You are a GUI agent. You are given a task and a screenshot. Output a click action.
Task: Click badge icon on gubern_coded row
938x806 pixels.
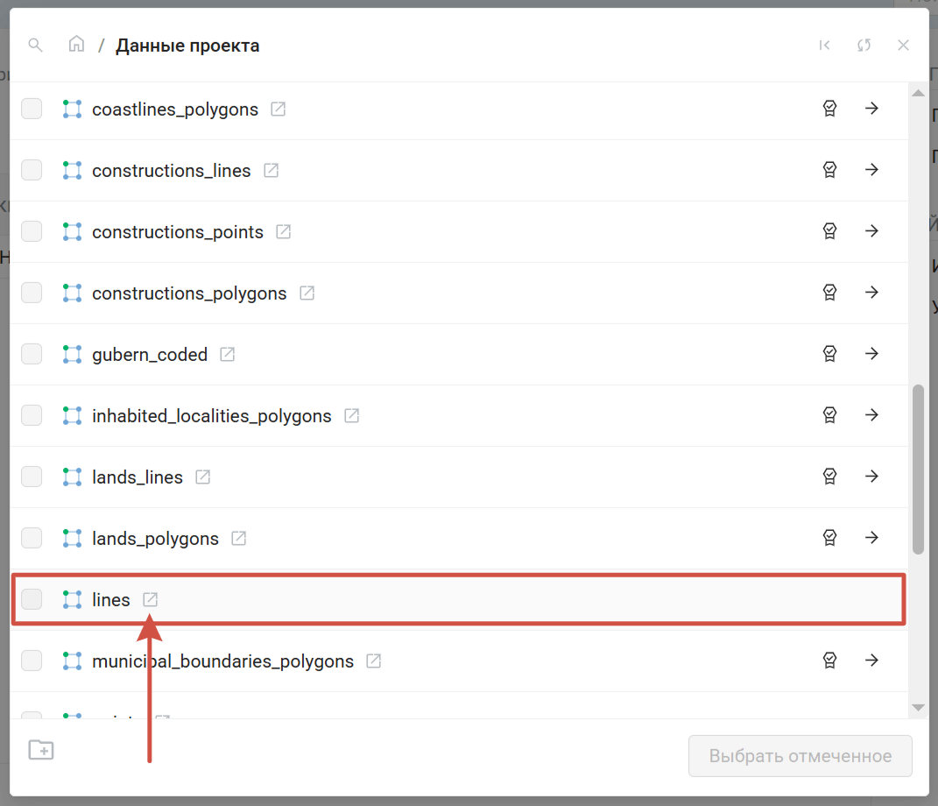829,354
